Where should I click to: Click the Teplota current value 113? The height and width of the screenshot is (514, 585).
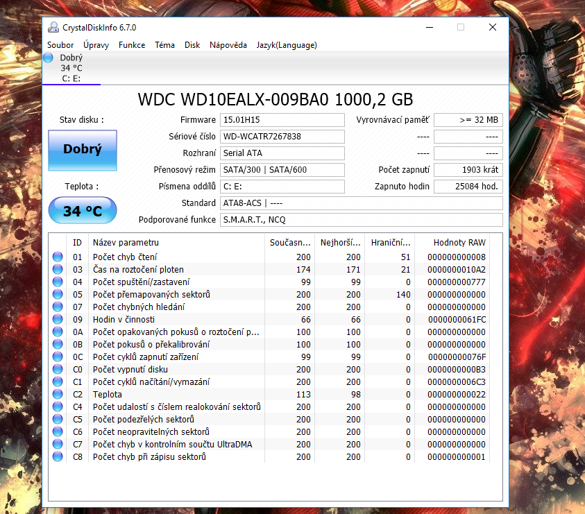point(303,395)
